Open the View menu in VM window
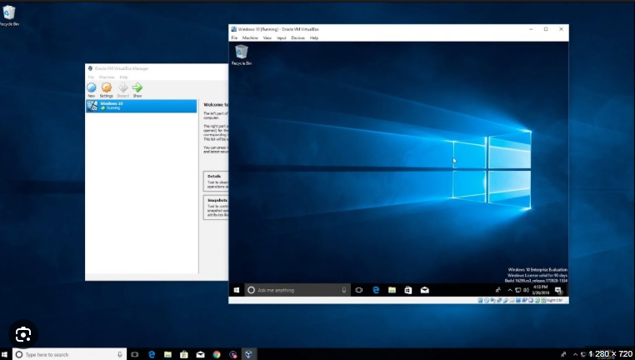 267,37
